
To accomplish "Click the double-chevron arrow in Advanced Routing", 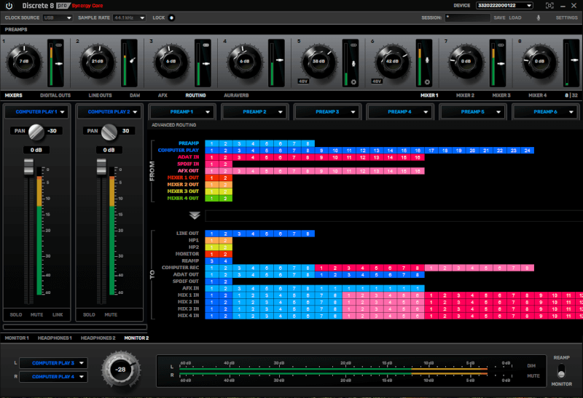I will tap(195, 215).
